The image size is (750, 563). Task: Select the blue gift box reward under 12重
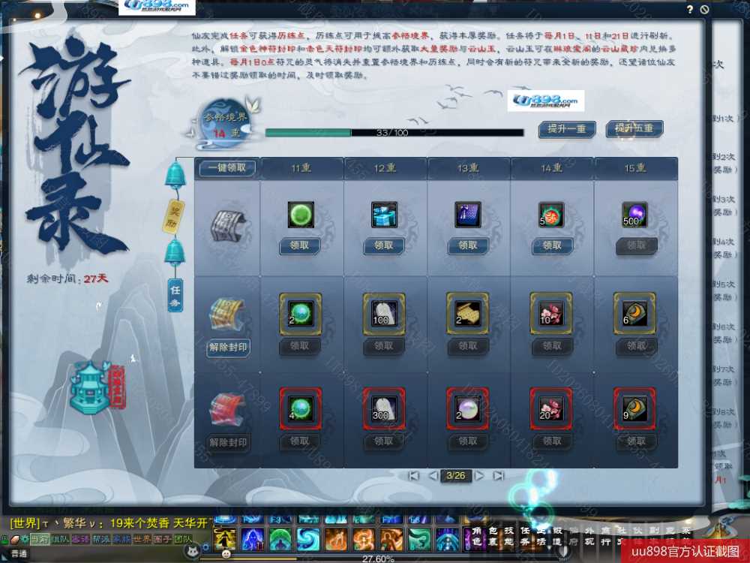coord(385,215)
